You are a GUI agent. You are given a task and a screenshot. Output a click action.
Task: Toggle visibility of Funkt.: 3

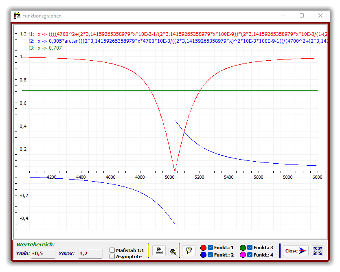(x=250, y=247)
